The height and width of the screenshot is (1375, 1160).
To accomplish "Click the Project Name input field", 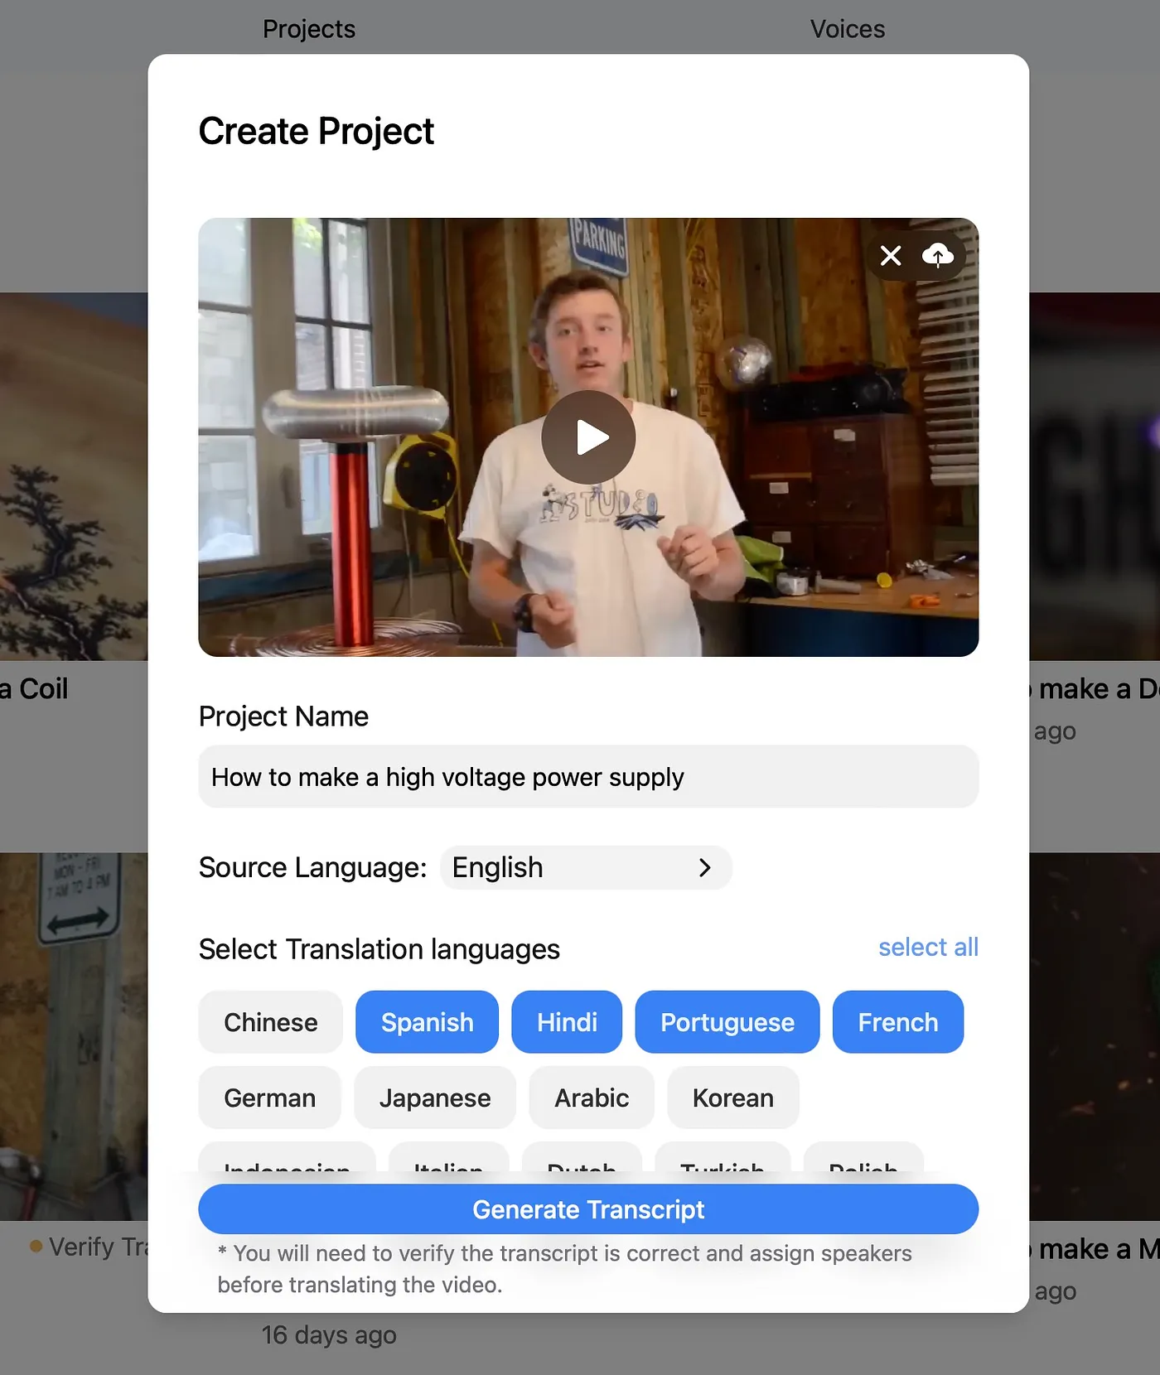I will 588,777.
